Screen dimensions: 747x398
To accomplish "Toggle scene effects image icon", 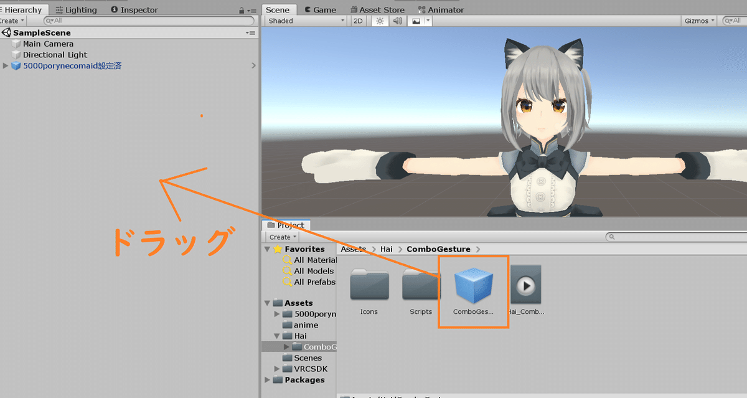I will [x=416, y=21].
